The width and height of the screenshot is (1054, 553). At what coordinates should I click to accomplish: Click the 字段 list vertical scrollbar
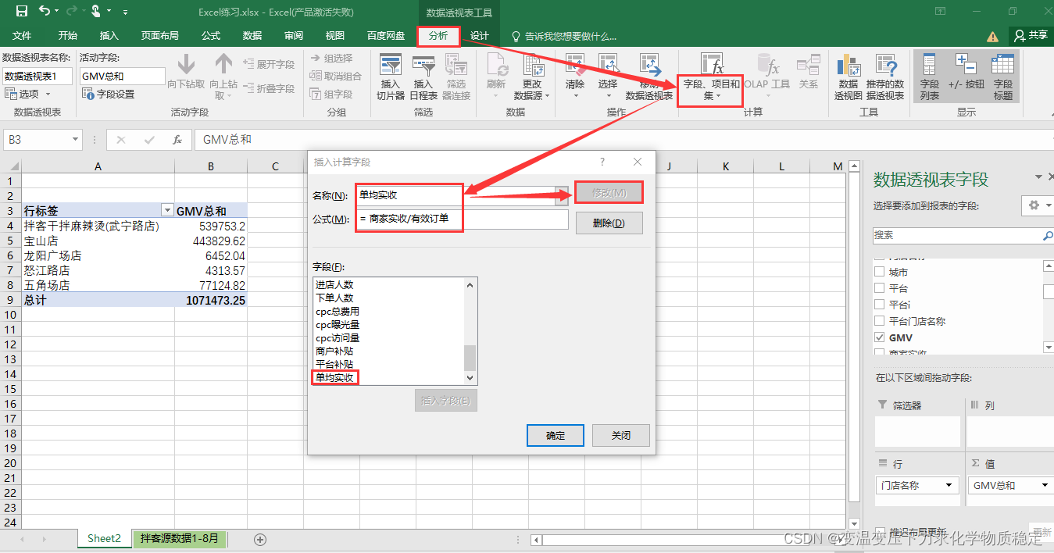click(470, 331)
